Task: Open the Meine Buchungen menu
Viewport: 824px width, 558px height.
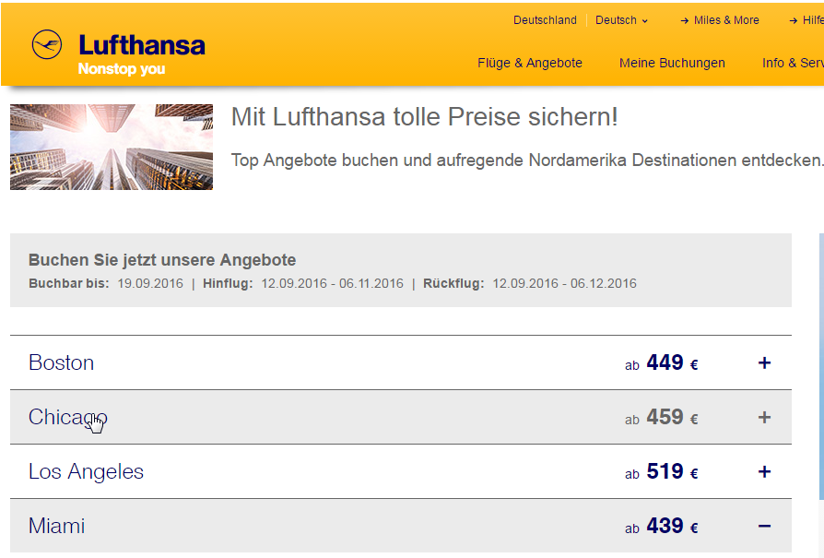Action: 672,63
